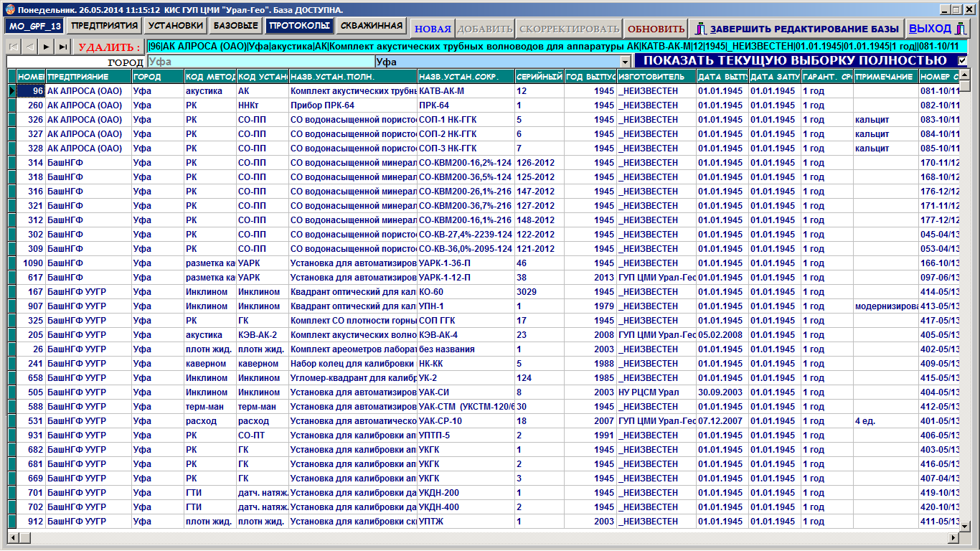
Task: Go to the previous record navigation arrow
Action: point(29,47)
